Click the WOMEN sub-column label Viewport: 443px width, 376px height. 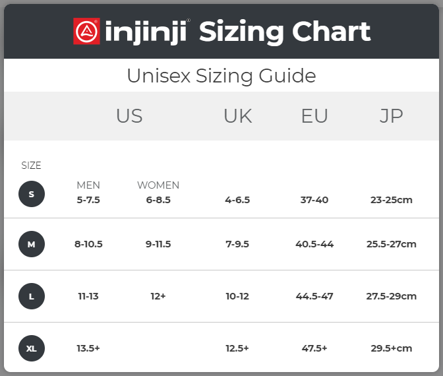tap(158, 185)
